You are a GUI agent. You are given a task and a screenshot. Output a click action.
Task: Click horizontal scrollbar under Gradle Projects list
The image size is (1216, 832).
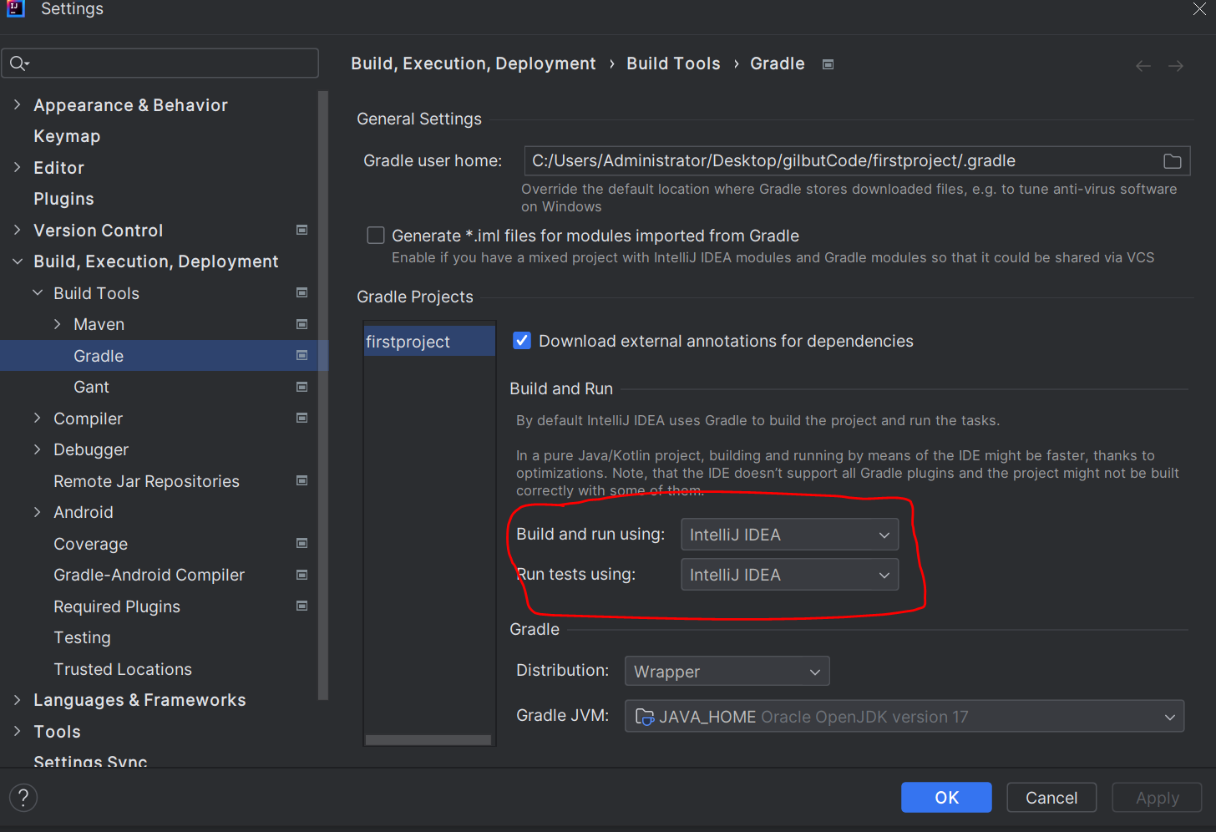tap(428, 740)
